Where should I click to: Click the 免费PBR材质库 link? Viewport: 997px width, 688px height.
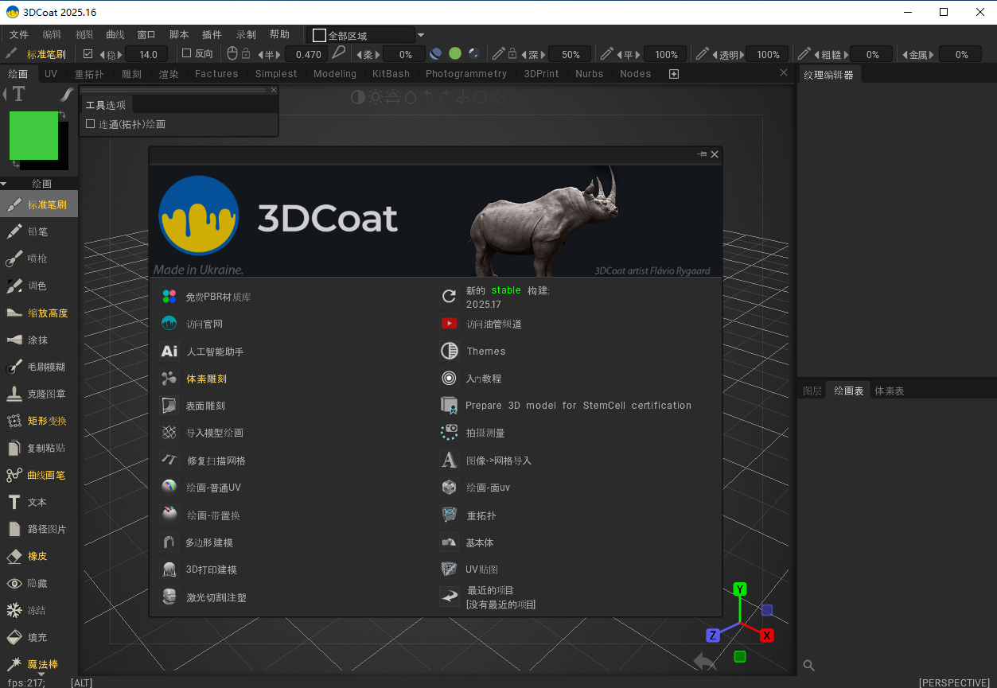pyautogui.click(x=218, y=297)
